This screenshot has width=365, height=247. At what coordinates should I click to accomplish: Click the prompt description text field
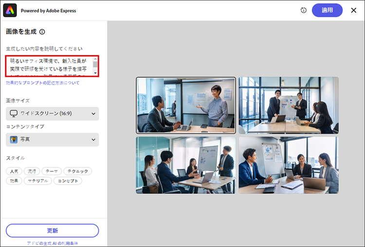point(49,66)
